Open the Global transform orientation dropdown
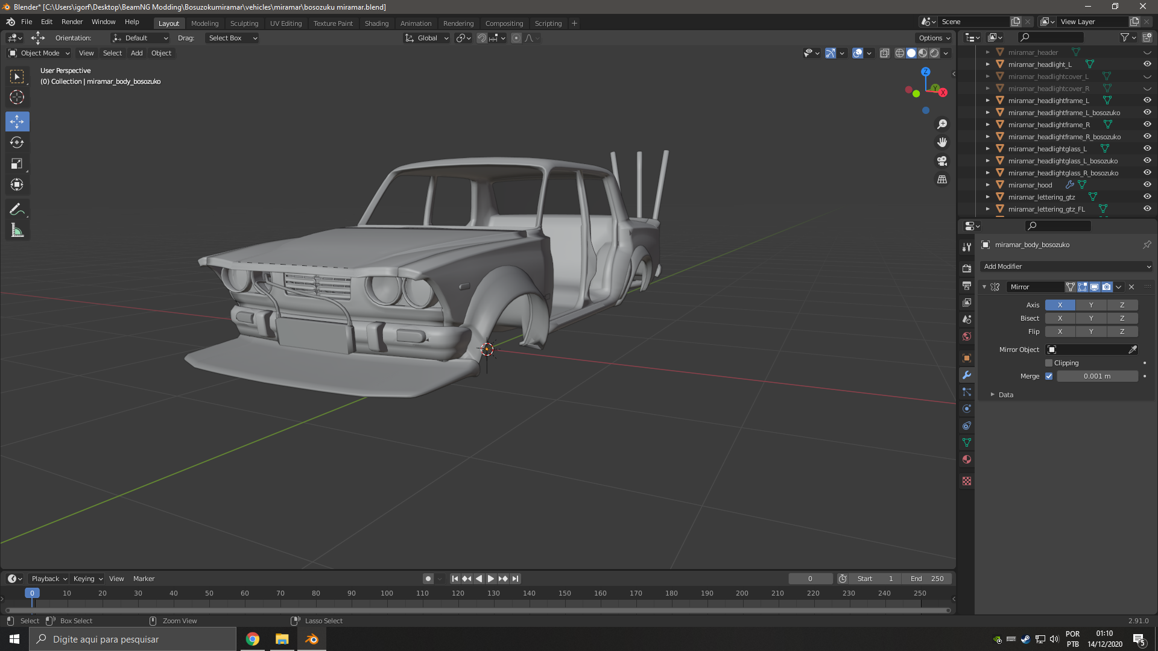The image size is (1158, 651). 426,38
